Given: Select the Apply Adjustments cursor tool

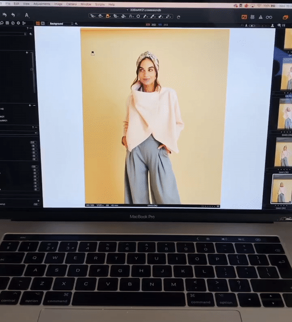Looking at the screenshot, I should click(x=161, y=17).
